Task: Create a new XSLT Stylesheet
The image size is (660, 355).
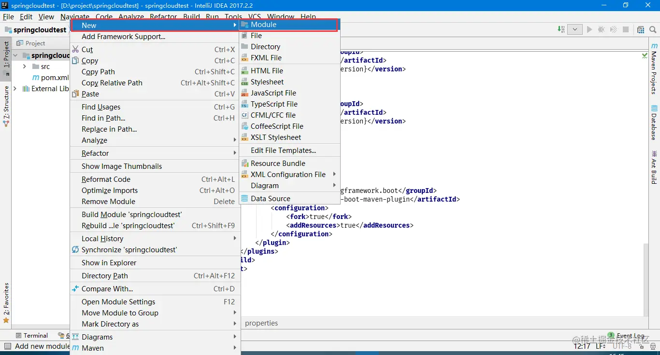Action: point(290,137)
